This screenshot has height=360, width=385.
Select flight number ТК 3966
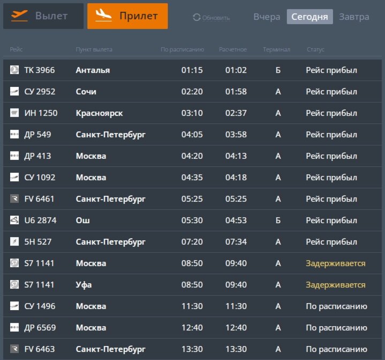[40, 70]
